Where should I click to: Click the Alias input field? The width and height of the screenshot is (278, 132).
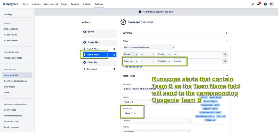(157, 102)
